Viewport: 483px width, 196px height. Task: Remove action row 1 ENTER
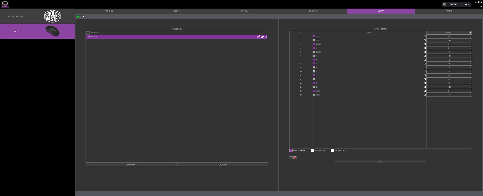coord(425,36)
